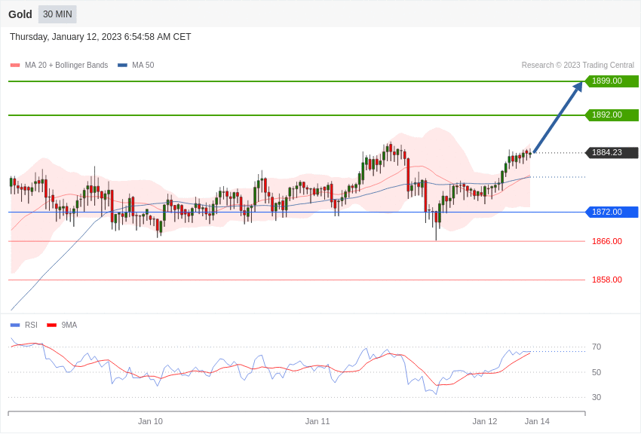Click the RSI 70 level label
641x434 pixels.
[597, 347]
